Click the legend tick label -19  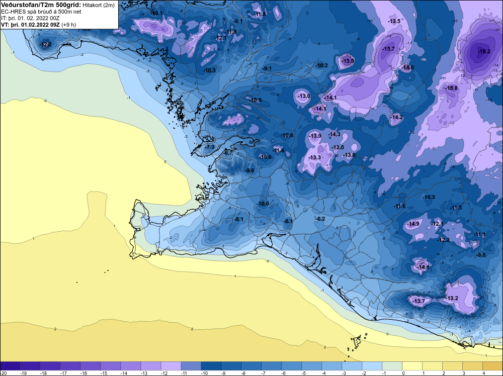tap(23, 373)
